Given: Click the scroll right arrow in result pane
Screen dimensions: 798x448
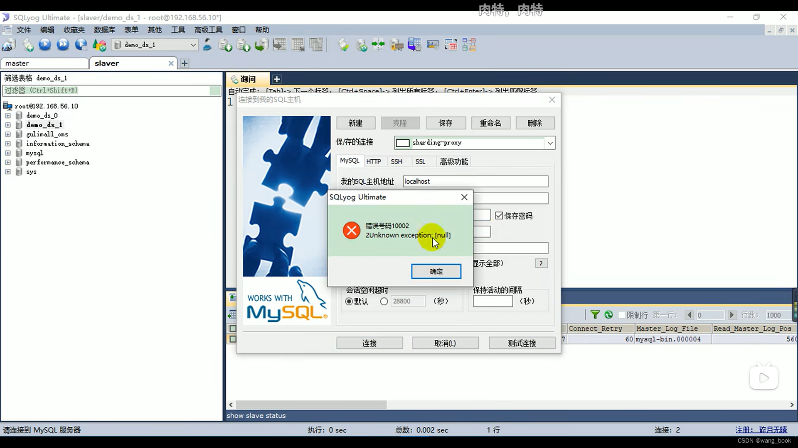Looking at the screenshot, I should (x=792, y=404).
